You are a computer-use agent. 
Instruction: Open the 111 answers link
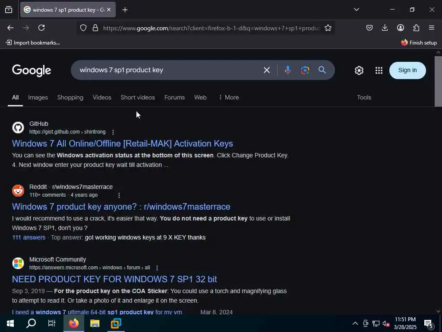pos(29,237)
